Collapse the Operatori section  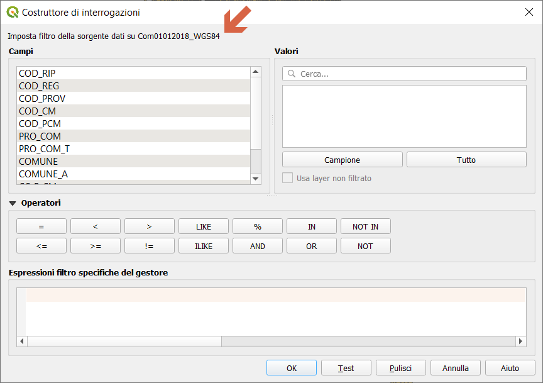(13, 203)
